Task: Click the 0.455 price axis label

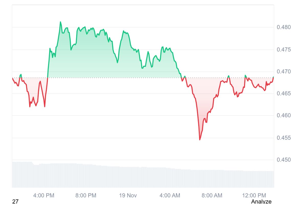Action: pyautogui.click(x=283, y=138)
